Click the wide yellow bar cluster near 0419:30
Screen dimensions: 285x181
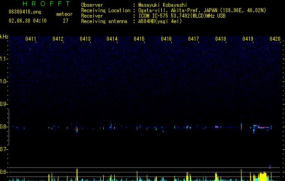coord(263,176)
